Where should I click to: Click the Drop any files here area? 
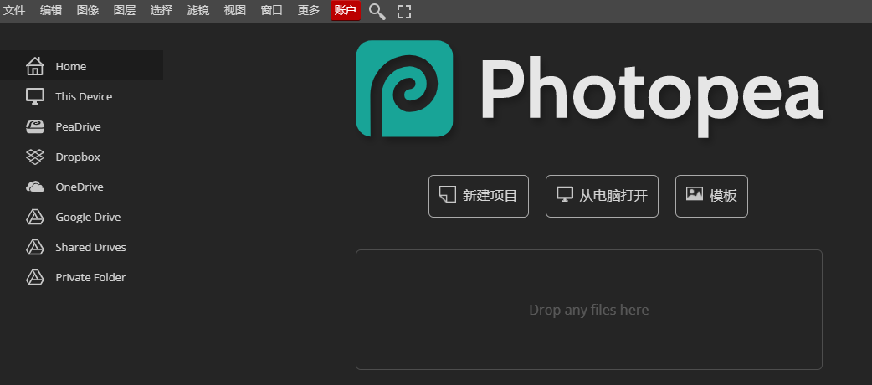pos(588,310)
